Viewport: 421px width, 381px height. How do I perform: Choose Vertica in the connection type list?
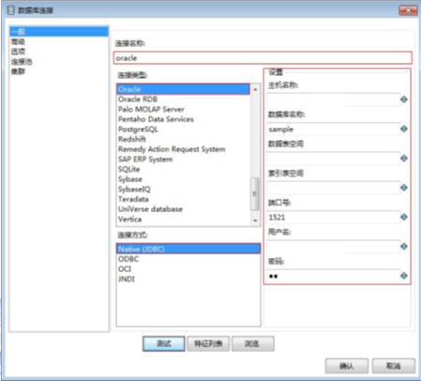click(x=183, y=220)
